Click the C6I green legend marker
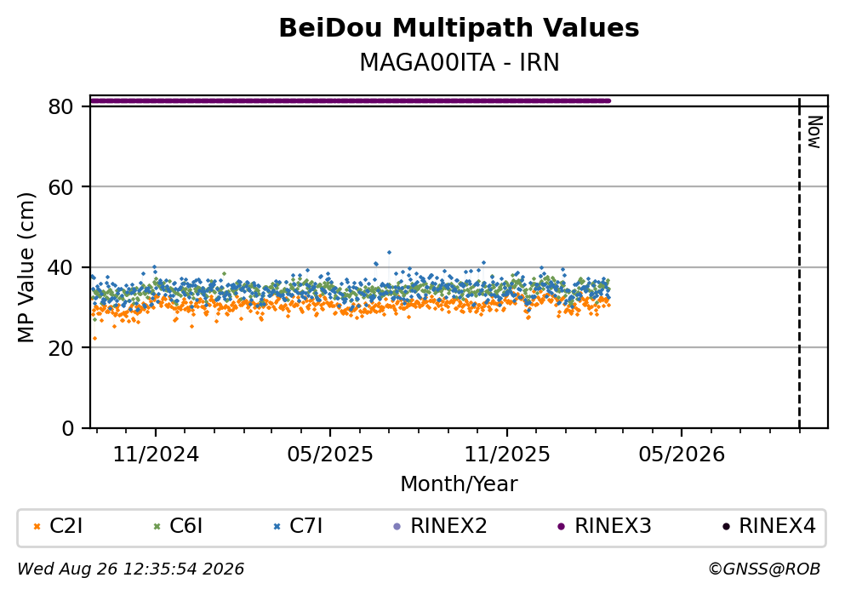The height and width of the screenshot is (595, 845). click(x=157, y=527)
